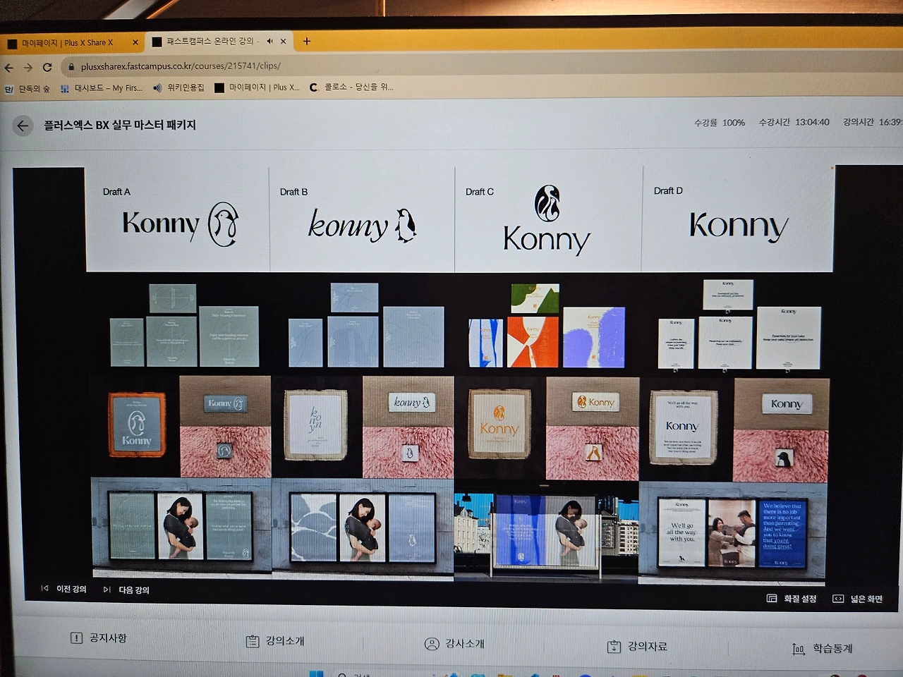
Task: View site information via the lock icon
Action: tap(71, 66)
